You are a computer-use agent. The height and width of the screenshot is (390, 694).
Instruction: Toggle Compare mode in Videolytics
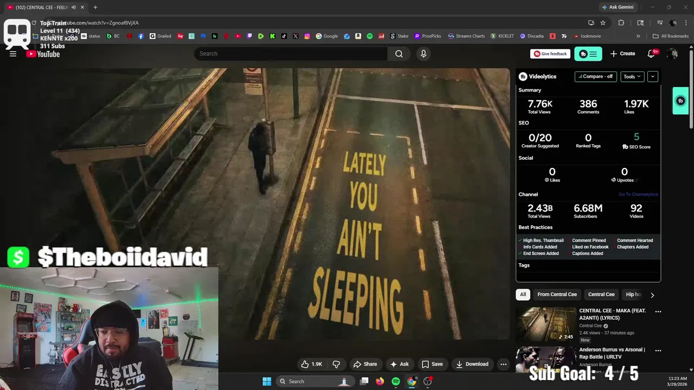pyautogui.click(x=595, y=76)
